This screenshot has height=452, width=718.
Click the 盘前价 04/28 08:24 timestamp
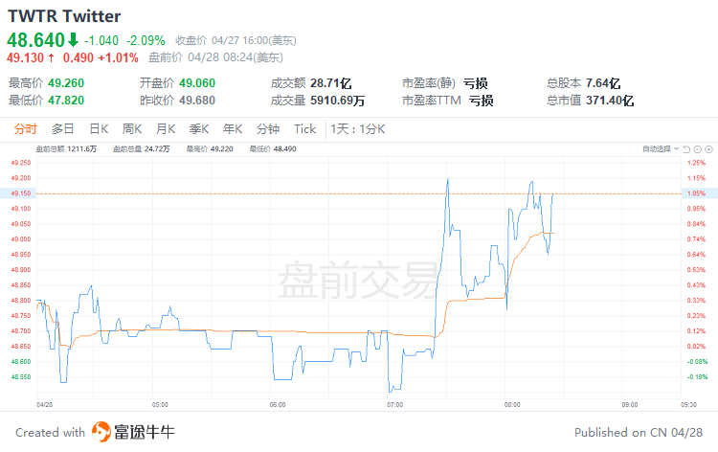coord(215,57)
